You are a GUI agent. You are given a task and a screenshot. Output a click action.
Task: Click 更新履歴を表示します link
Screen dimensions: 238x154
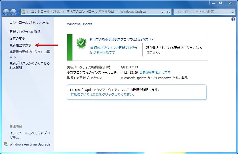(155, 72)
